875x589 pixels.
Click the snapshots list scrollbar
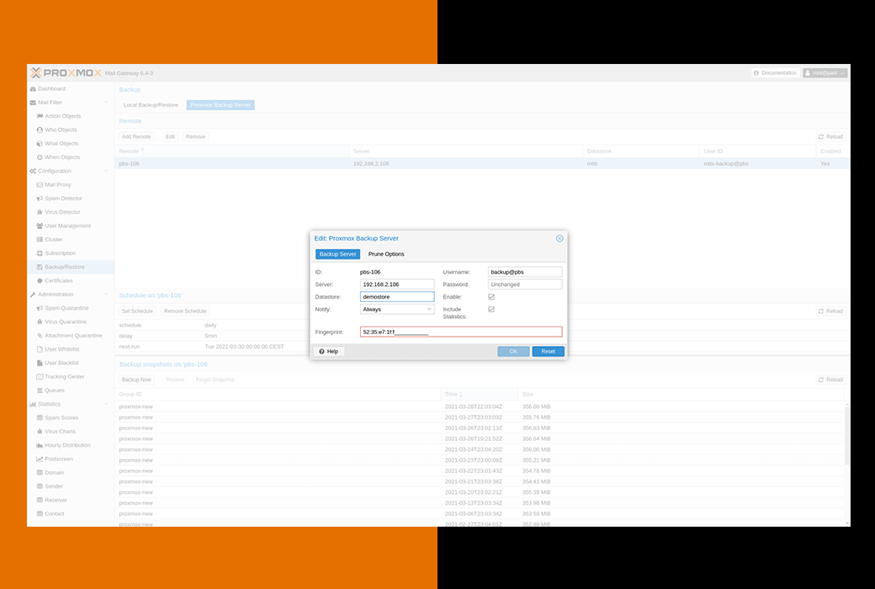848,436
